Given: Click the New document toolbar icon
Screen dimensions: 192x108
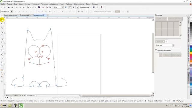Looking at the screenshot, I should pyautogui.click(x=2, y=7).
